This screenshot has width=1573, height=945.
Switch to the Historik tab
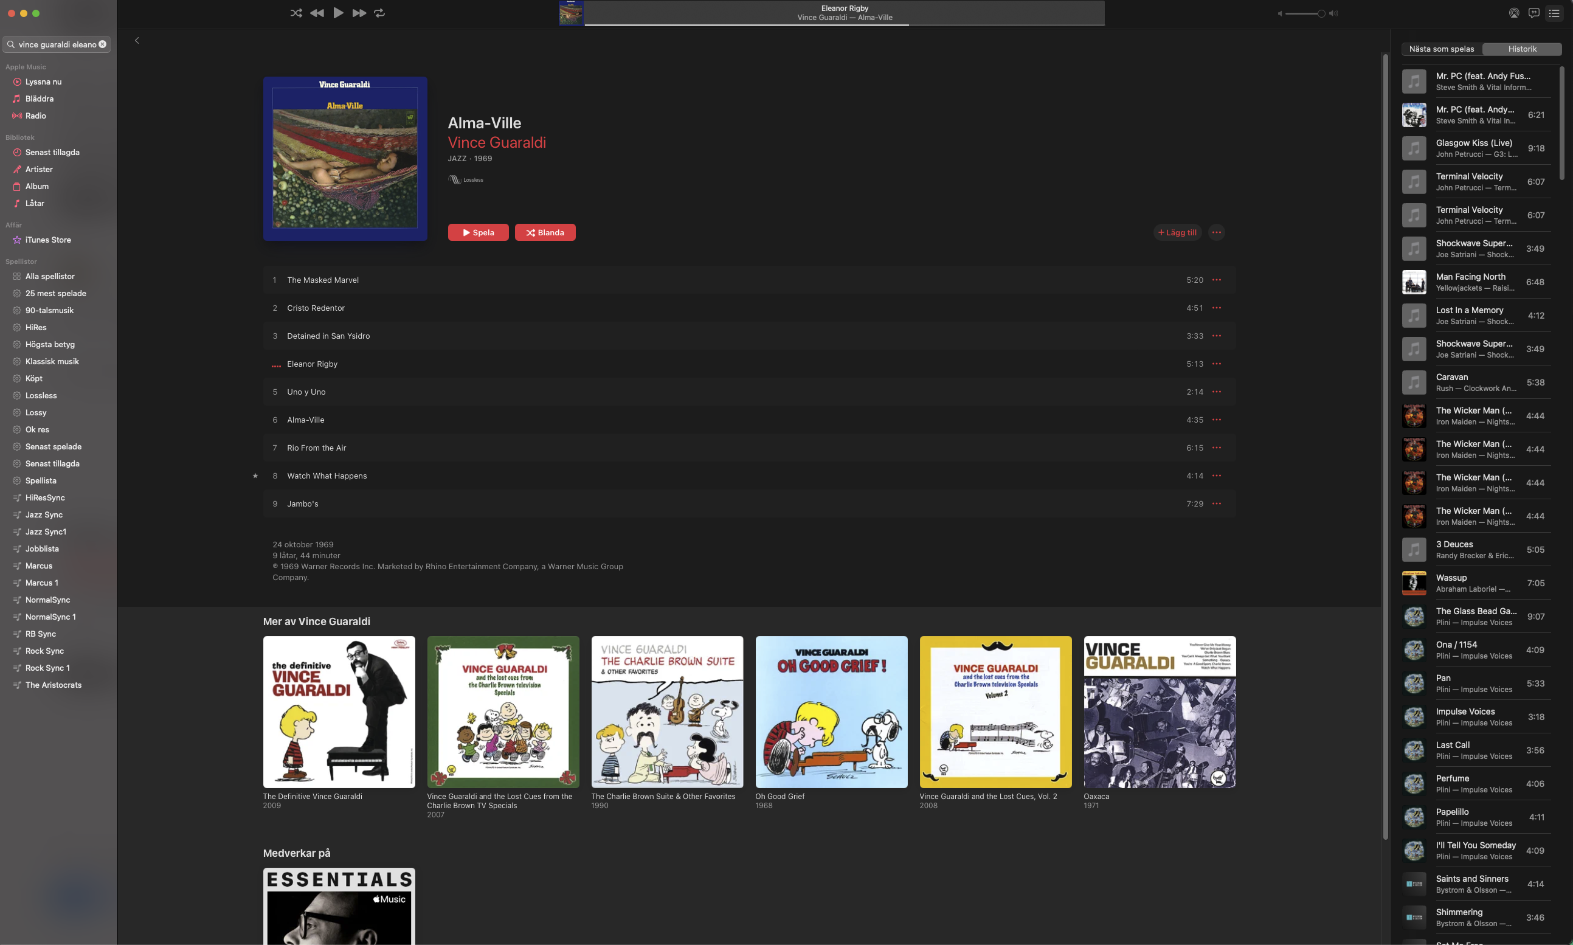pyautogui.click(x=1521, y=49)
